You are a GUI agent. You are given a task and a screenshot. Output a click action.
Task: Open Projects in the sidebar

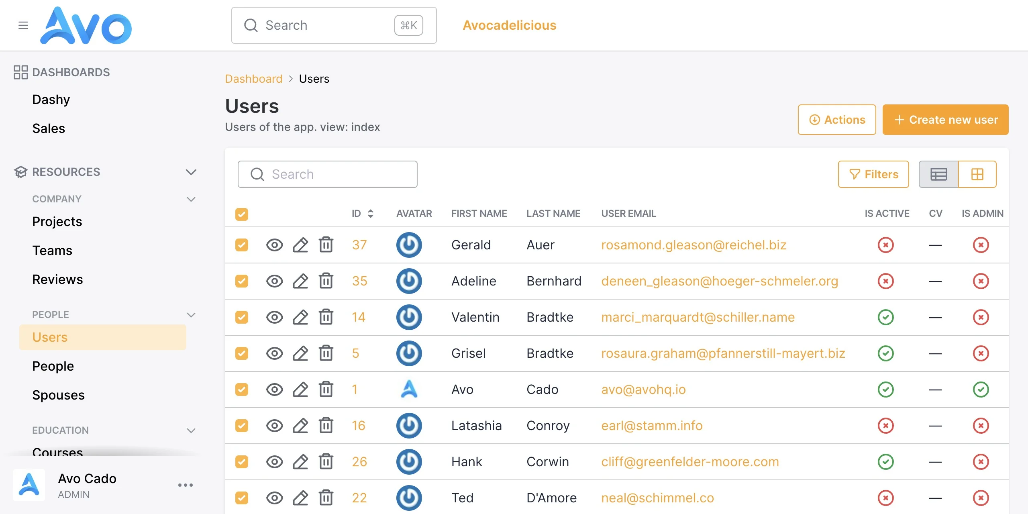[57, 222]
